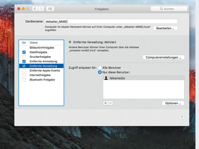Viewport: 199px width, 149px height.
Task: Enable Bildschirmfreigabe checkbox
Action: (x=24, y=48)
